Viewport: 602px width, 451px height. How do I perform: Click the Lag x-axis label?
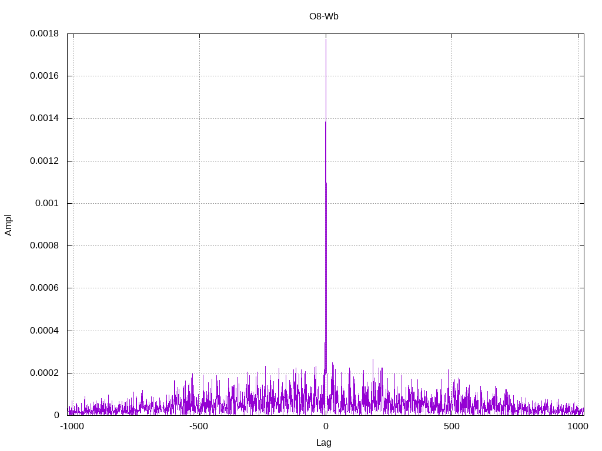pyautogui.click(x=324, y=443)
